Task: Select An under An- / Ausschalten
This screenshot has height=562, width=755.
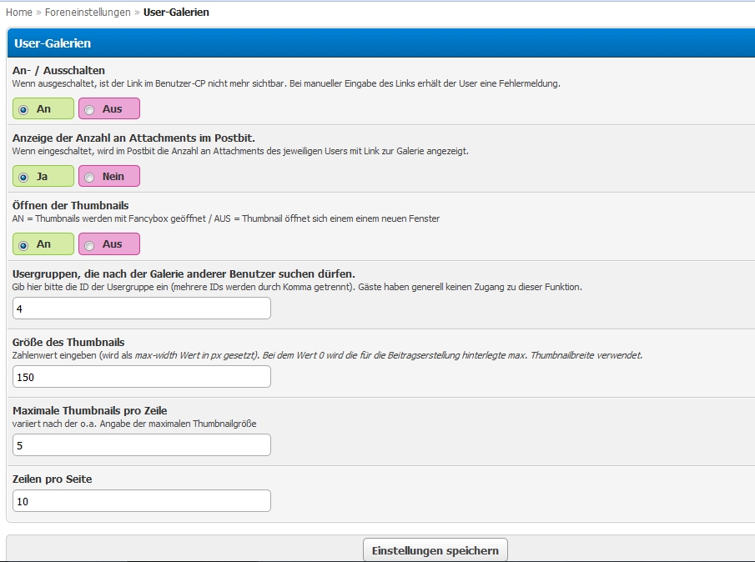Action: 43,108
